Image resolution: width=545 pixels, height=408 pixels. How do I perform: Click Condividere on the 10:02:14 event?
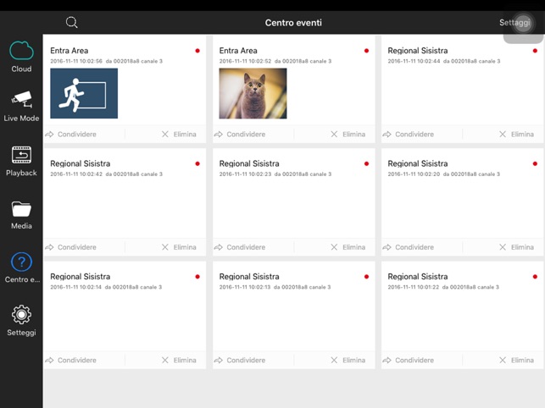(71, 360)
